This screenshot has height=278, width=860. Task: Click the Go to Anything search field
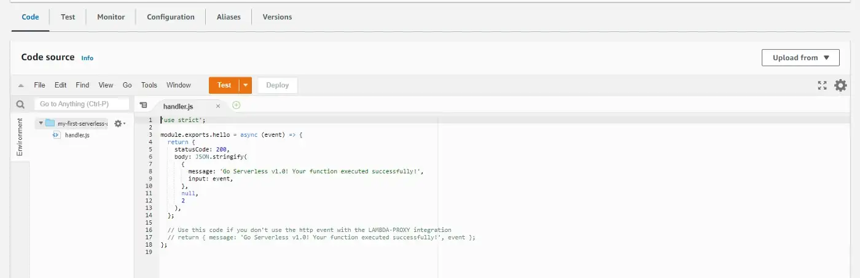pyautogui.click(x=82, y=104)
